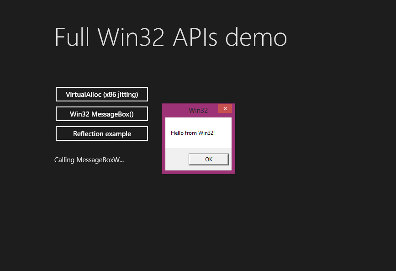The image size is (396, 271).
Task: Close the Win32 dialog using red X
Action: 225,108
